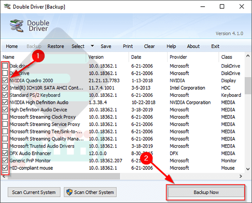This screenshot has height=203, width=252.
Task: Click the DFX provider cell
Action: click(x=174, y=153)
